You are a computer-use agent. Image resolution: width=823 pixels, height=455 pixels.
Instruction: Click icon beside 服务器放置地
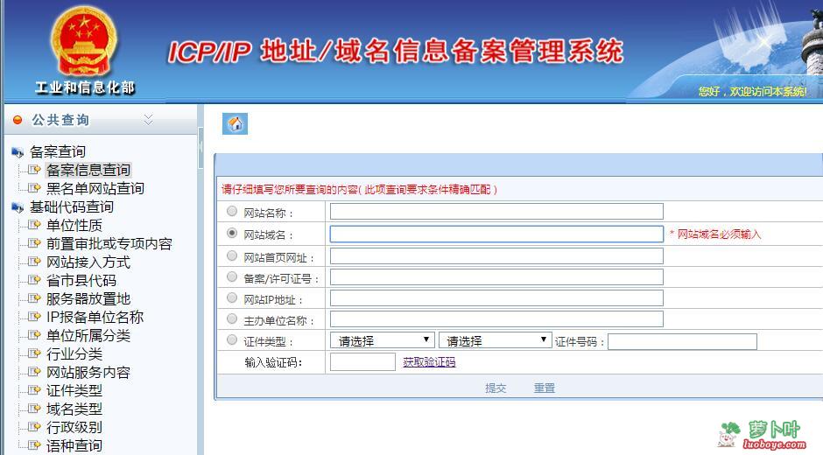pyautogui.click(x=35, y=298)
